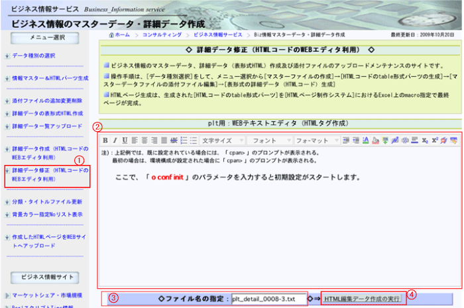Image resolution: width=464 pixels, height=308 pixels.
Task: Click the plt用：WEBテキストエディタ heading
Action: tap(278, 123)
